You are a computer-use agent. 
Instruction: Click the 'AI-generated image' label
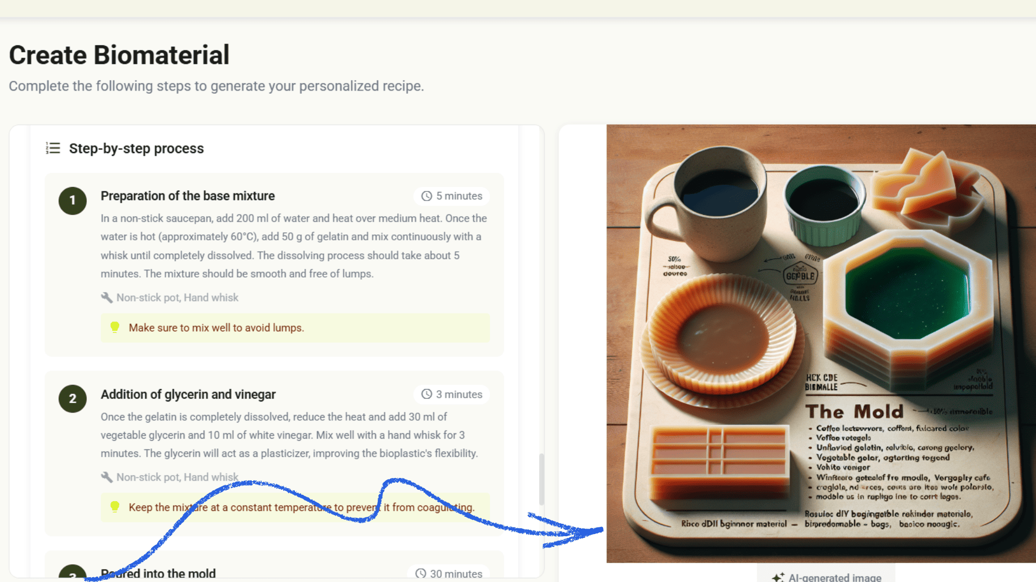click(x=835, y=577)
